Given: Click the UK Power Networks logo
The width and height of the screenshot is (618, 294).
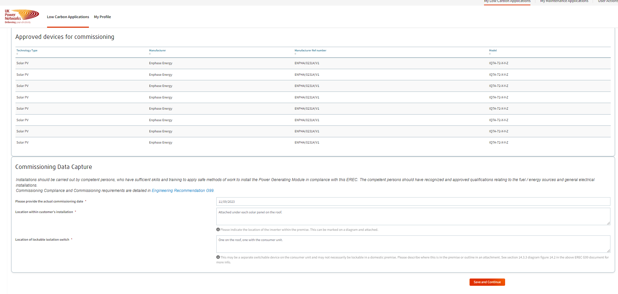Looking at the screenshot, I should tap(22, 16).
